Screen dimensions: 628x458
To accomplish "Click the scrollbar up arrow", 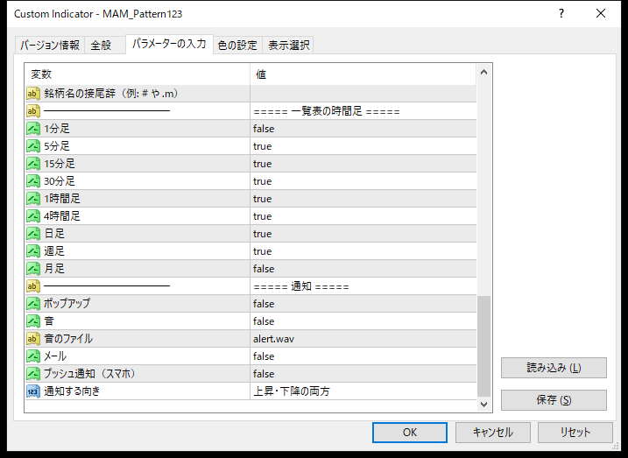I will tap(483, 73).
